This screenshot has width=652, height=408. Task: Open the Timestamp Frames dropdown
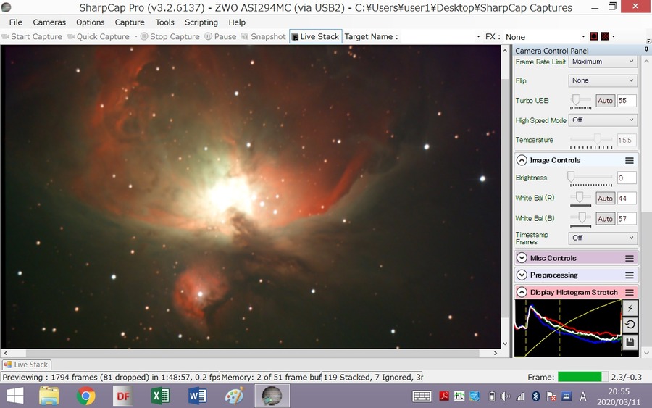click(x=603, y=238)
